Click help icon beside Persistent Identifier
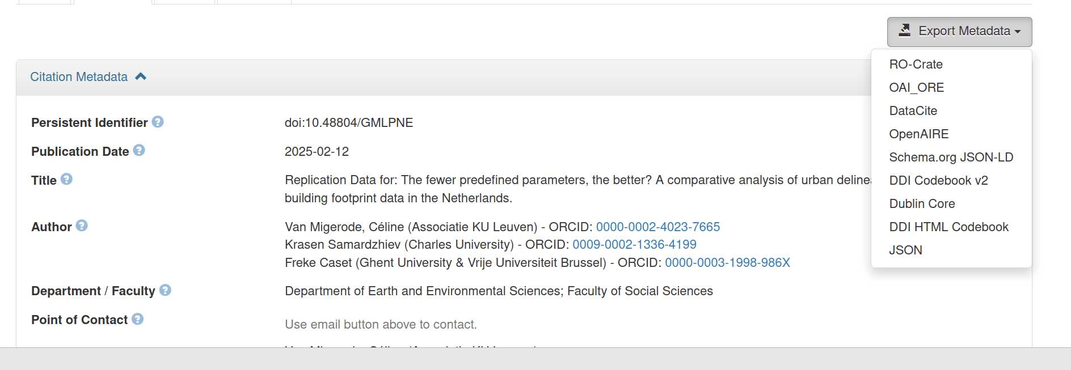Image resolution: width=1071 pixels, height=370 pixels. coord(158,122)
